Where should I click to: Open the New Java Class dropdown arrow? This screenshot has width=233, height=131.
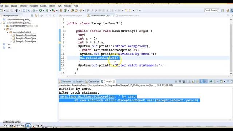click(x=68, y=11)
